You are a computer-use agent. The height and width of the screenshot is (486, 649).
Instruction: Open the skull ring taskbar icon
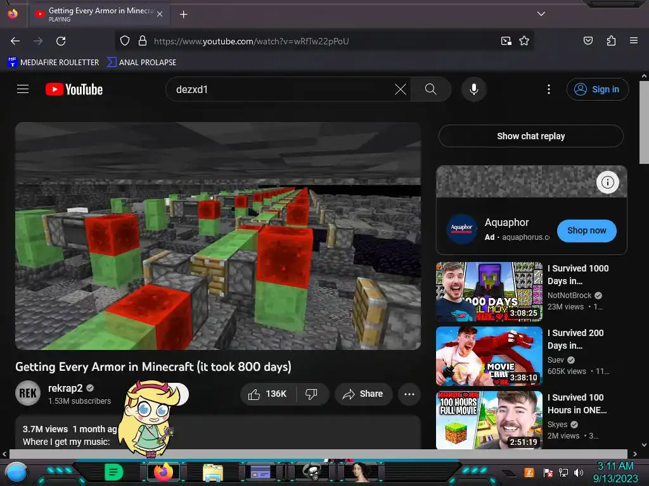pos(311,472)
